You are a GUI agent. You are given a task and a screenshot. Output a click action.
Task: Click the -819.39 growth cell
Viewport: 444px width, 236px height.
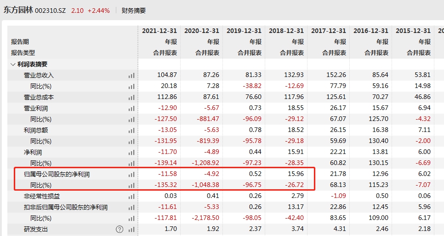click(x=208, y=141)
